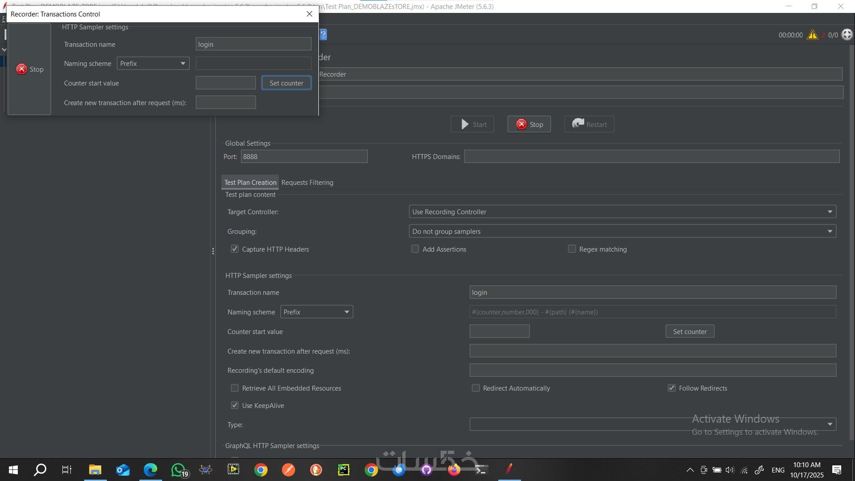Viewport: 855px width, 481px height.
Task: Open PyCharm from the taskbar
Action: point(343,469)
